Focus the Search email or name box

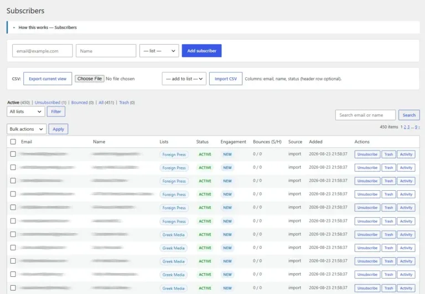[x=365, y=115]
